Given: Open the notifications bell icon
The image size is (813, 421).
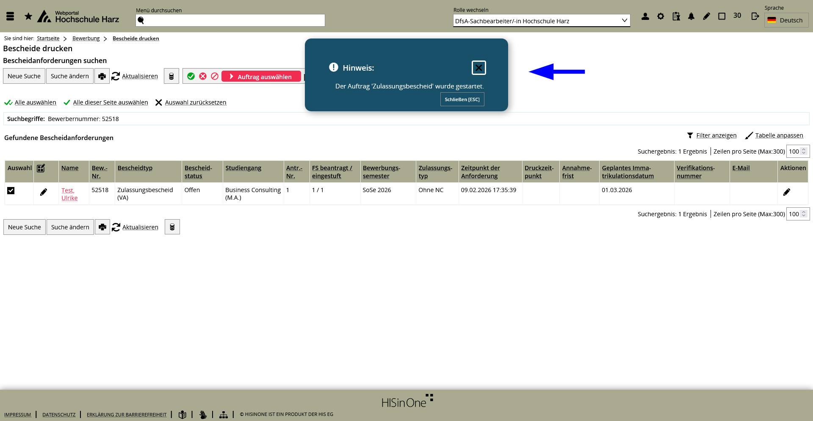Looking at the screenshot, I should (x=691, y=17).
